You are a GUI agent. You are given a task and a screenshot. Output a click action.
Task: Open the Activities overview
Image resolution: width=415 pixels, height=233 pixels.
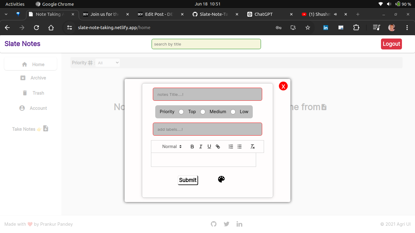click(15, 4)
